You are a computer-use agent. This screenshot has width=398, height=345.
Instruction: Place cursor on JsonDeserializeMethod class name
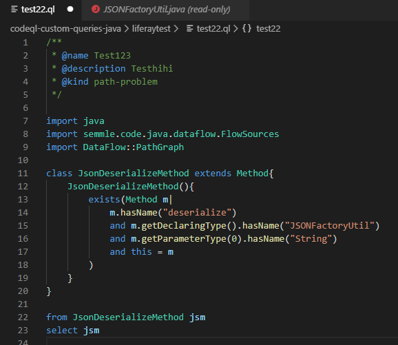[134, 174]
